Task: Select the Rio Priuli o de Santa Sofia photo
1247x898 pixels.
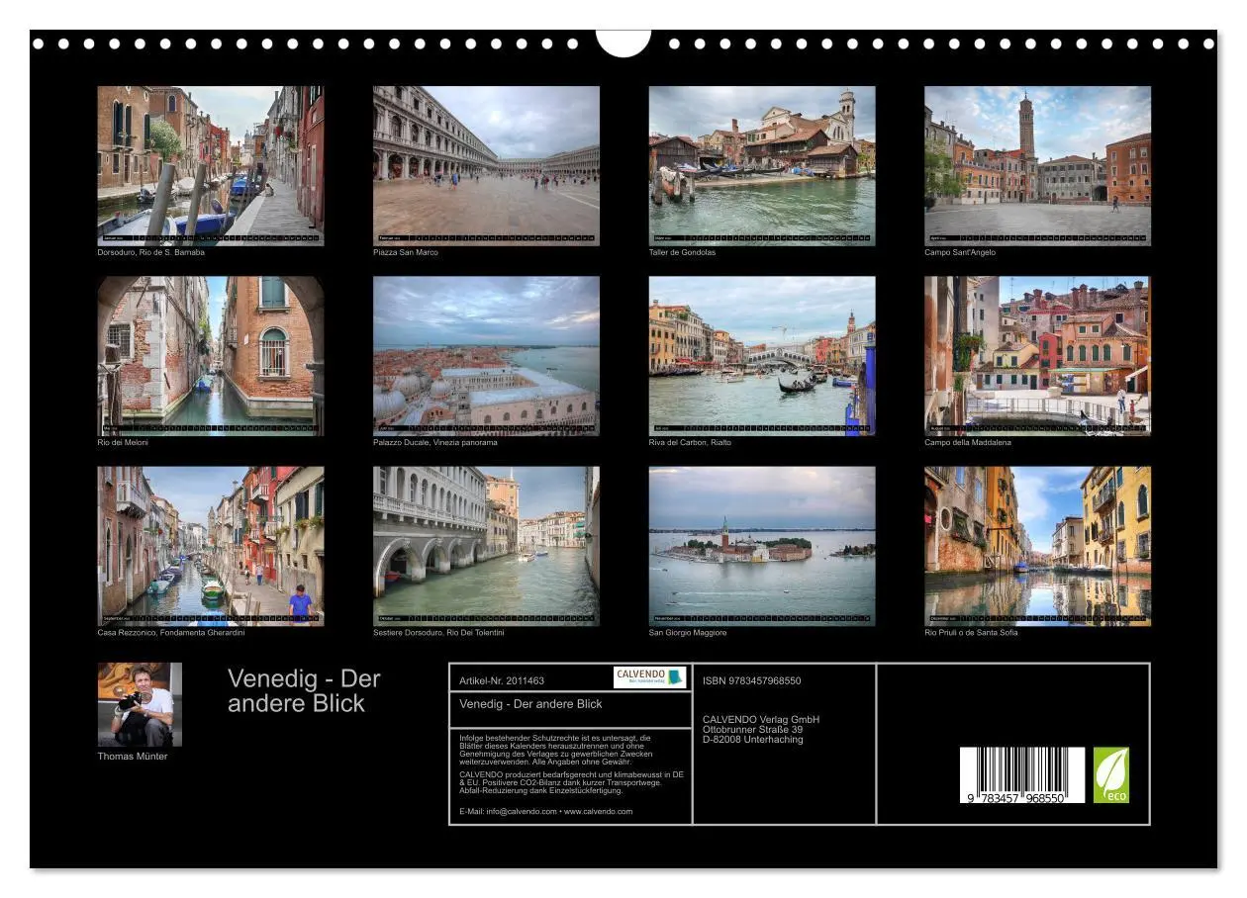Action: pos(1037,546)
